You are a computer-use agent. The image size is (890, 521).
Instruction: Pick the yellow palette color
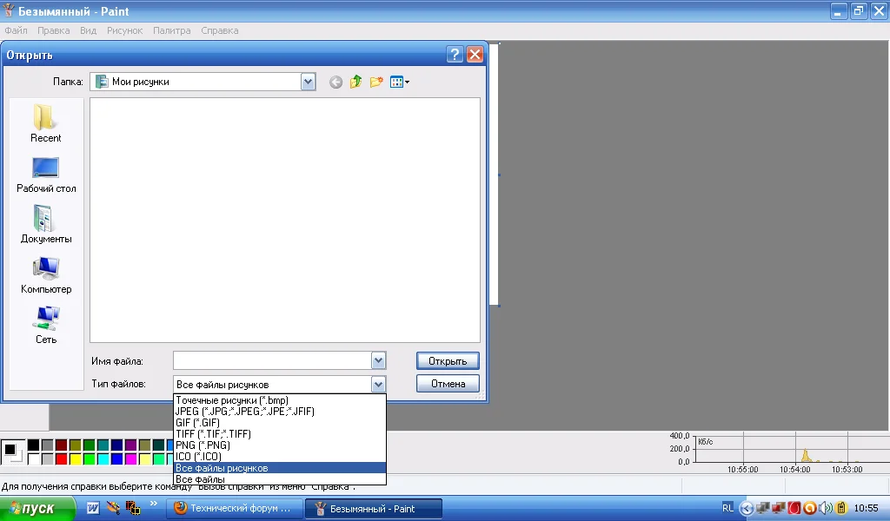75,458
